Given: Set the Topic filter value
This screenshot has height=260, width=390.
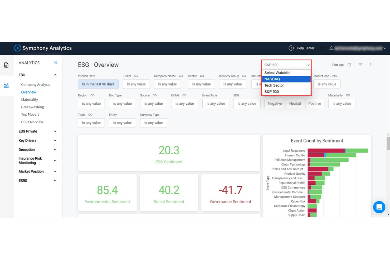Looking at the screenshot, I should (x=91, y=123).
